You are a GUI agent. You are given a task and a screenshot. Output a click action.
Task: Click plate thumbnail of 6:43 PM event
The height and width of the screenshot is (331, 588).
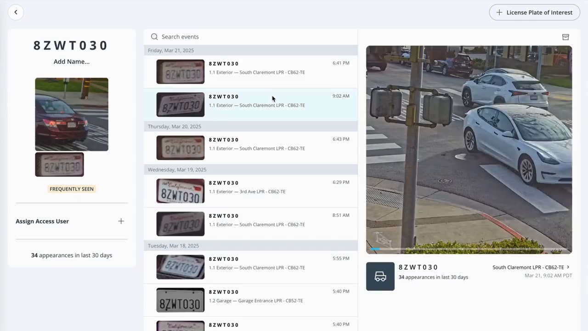(x=181, y=148)
